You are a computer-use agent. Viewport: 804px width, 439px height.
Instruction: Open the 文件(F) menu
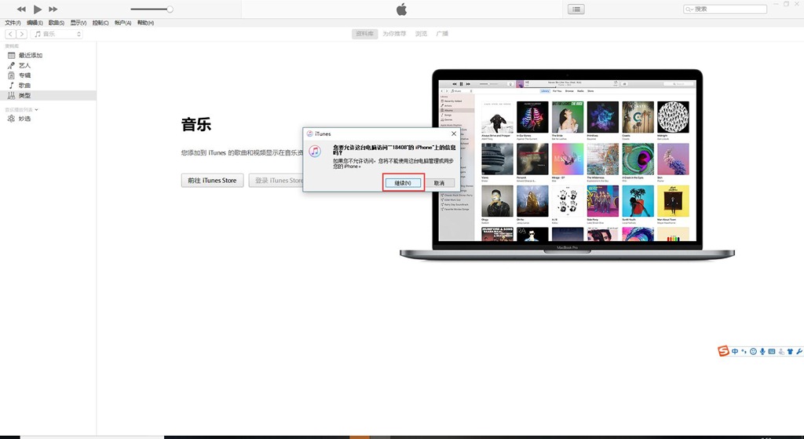pyautogui.click(x=13, y=23)
